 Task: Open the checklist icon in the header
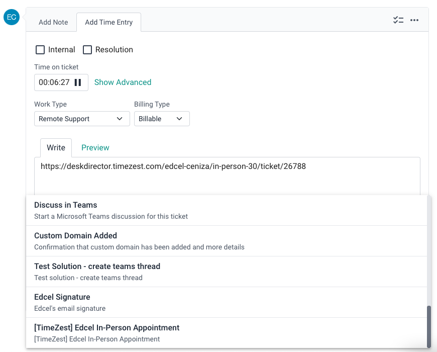(x=398, y=20)
